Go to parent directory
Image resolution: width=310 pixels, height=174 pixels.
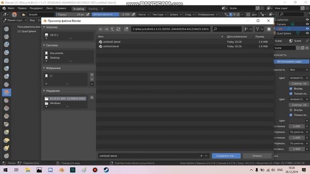[x=112, y=29]
